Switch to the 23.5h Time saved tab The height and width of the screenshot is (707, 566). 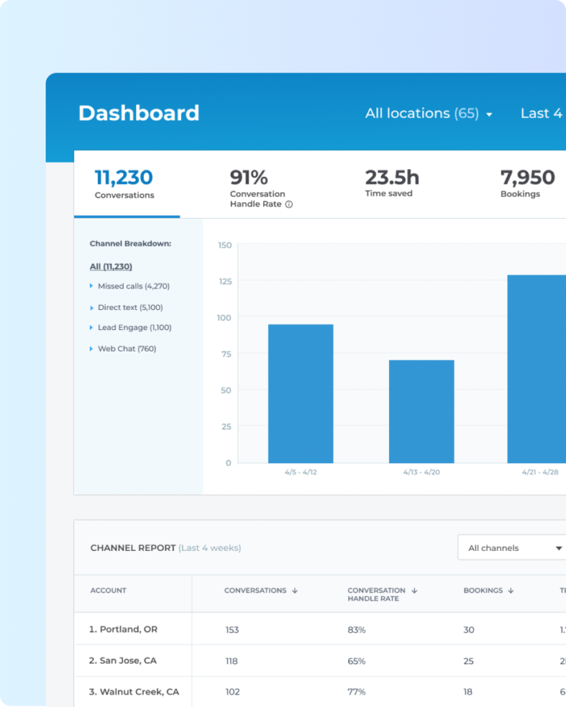pos(392,183)
